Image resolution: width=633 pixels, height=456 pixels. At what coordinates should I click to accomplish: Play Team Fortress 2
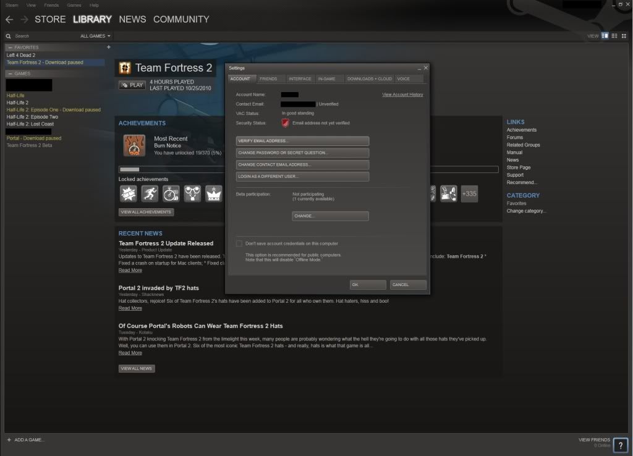click(x=132, y=85)
